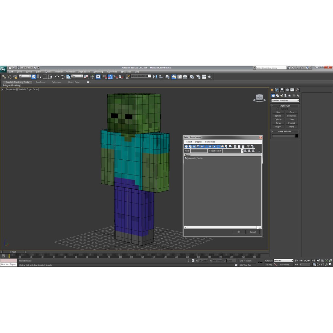
Task: Click the Unlink Selection tool
Action: click(9, 77)
